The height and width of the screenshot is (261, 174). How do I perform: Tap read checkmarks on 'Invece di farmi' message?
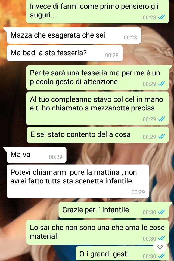[161, 17]
